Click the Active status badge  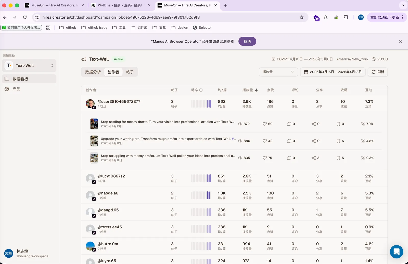pyautogui.click(x=118, y=59)
